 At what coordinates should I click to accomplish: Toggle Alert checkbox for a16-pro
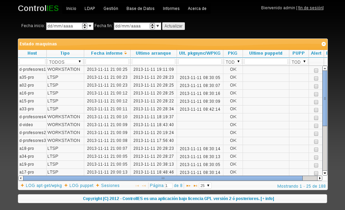(x=316, y=94)
